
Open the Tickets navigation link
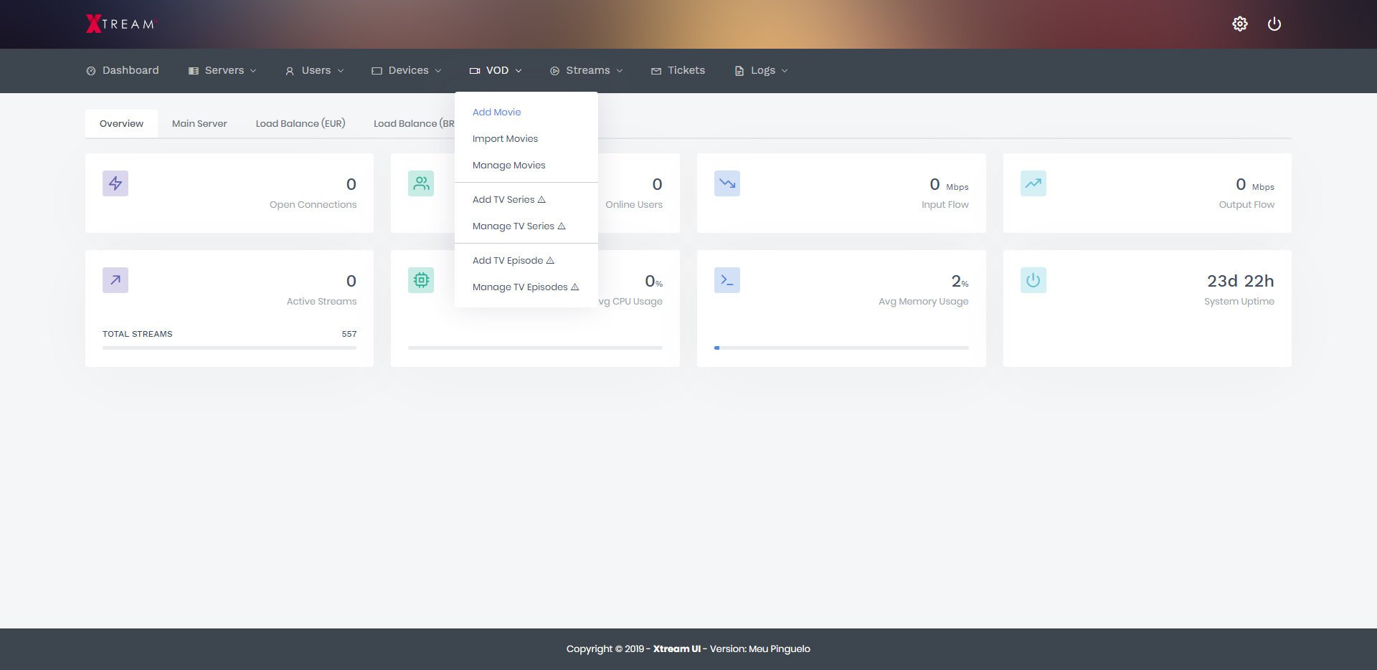(678, 71)
